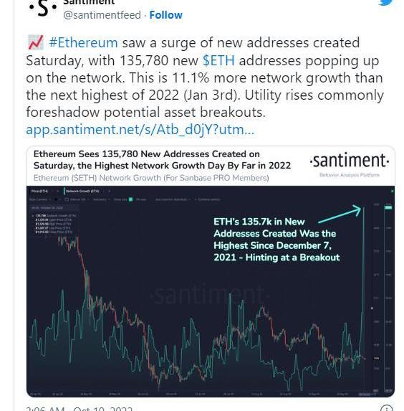Click the candle color dot in toolbar
This screenshot has height=411, width=404.
pyautogui.click(x=56, y=199)
